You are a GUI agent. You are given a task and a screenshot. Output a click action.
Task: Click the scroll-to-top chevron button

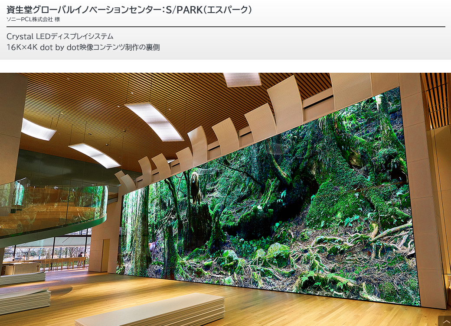pyautogui.click(x=444, y=321)
